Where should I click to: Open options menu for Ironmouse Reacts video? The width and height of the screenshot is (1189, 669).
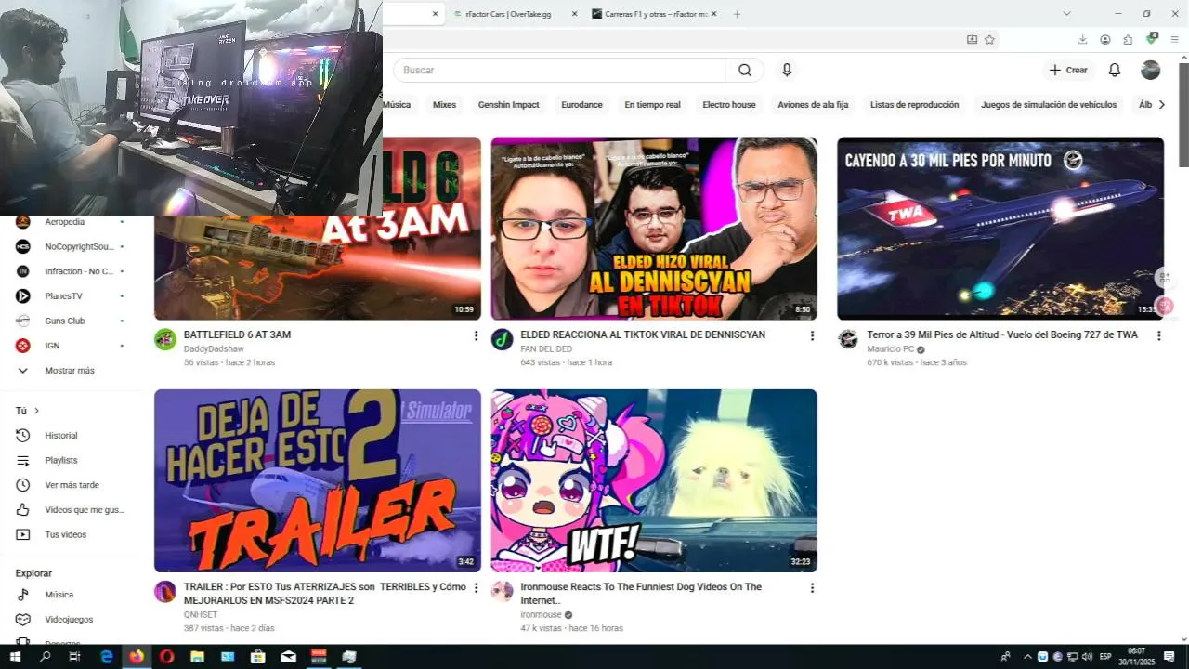tap(812, 588)
